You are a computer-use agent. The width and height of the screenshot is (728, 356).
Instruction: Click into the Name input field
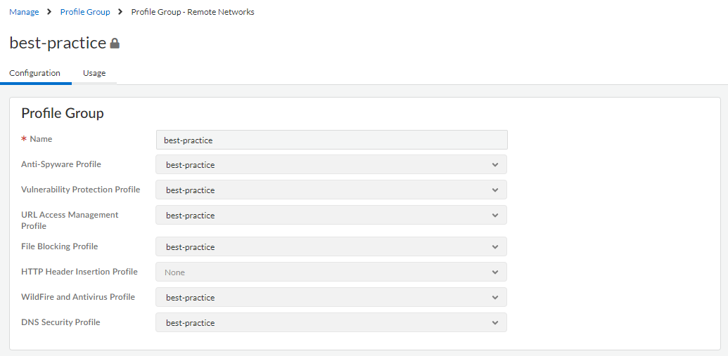[331, 140]
